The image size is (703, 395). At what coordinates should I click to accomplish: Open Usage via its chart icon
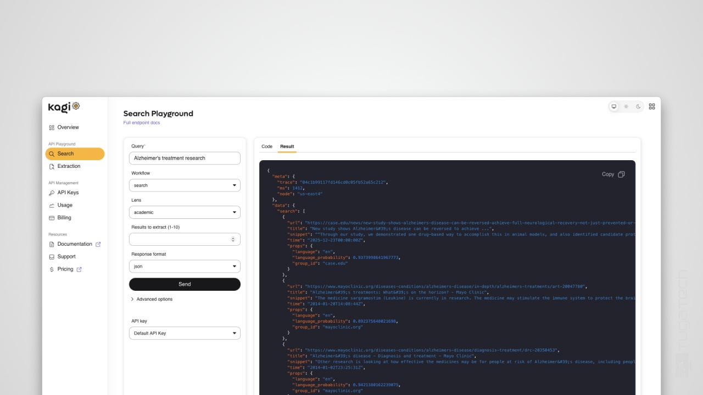(x=52, y=205)
